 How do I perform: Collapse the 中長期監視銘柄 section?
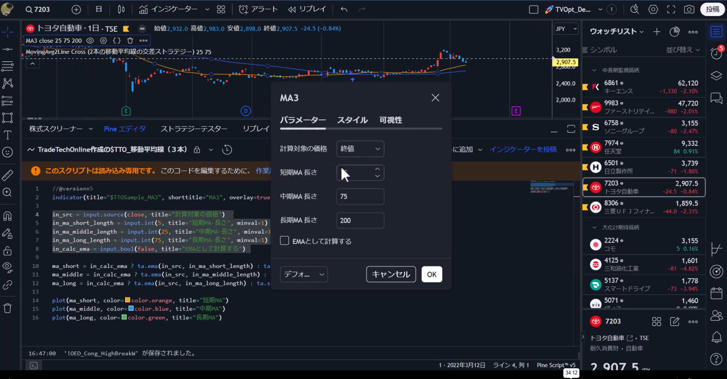coord(594,70)
